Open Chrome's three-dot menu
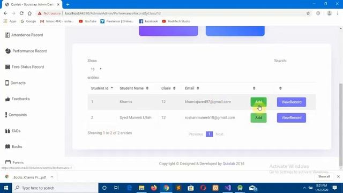Viewport: 343px width, 193px height. pos(338,13)
